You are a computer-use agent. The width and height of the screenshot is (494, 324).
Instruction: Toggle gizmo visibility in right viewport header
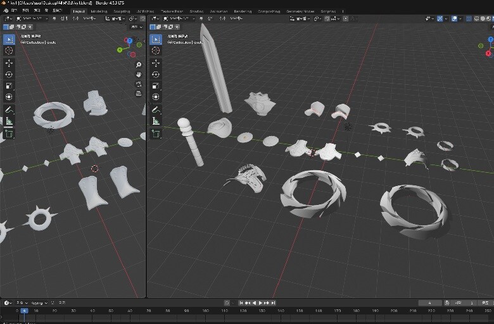click(440, 19)
